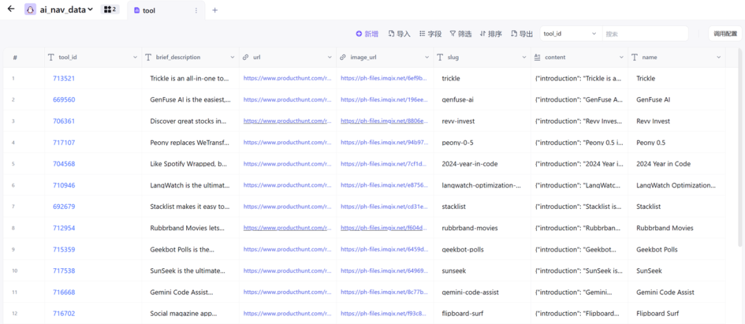The image size is (745, 324).
Task: Select the 'Like Spotify Wrapped' description cell
Action: pyautogui.click(x=190, y=164)
